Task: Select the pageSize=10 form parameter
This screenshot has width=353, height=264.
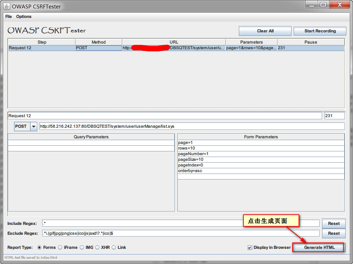Action: 261,159
